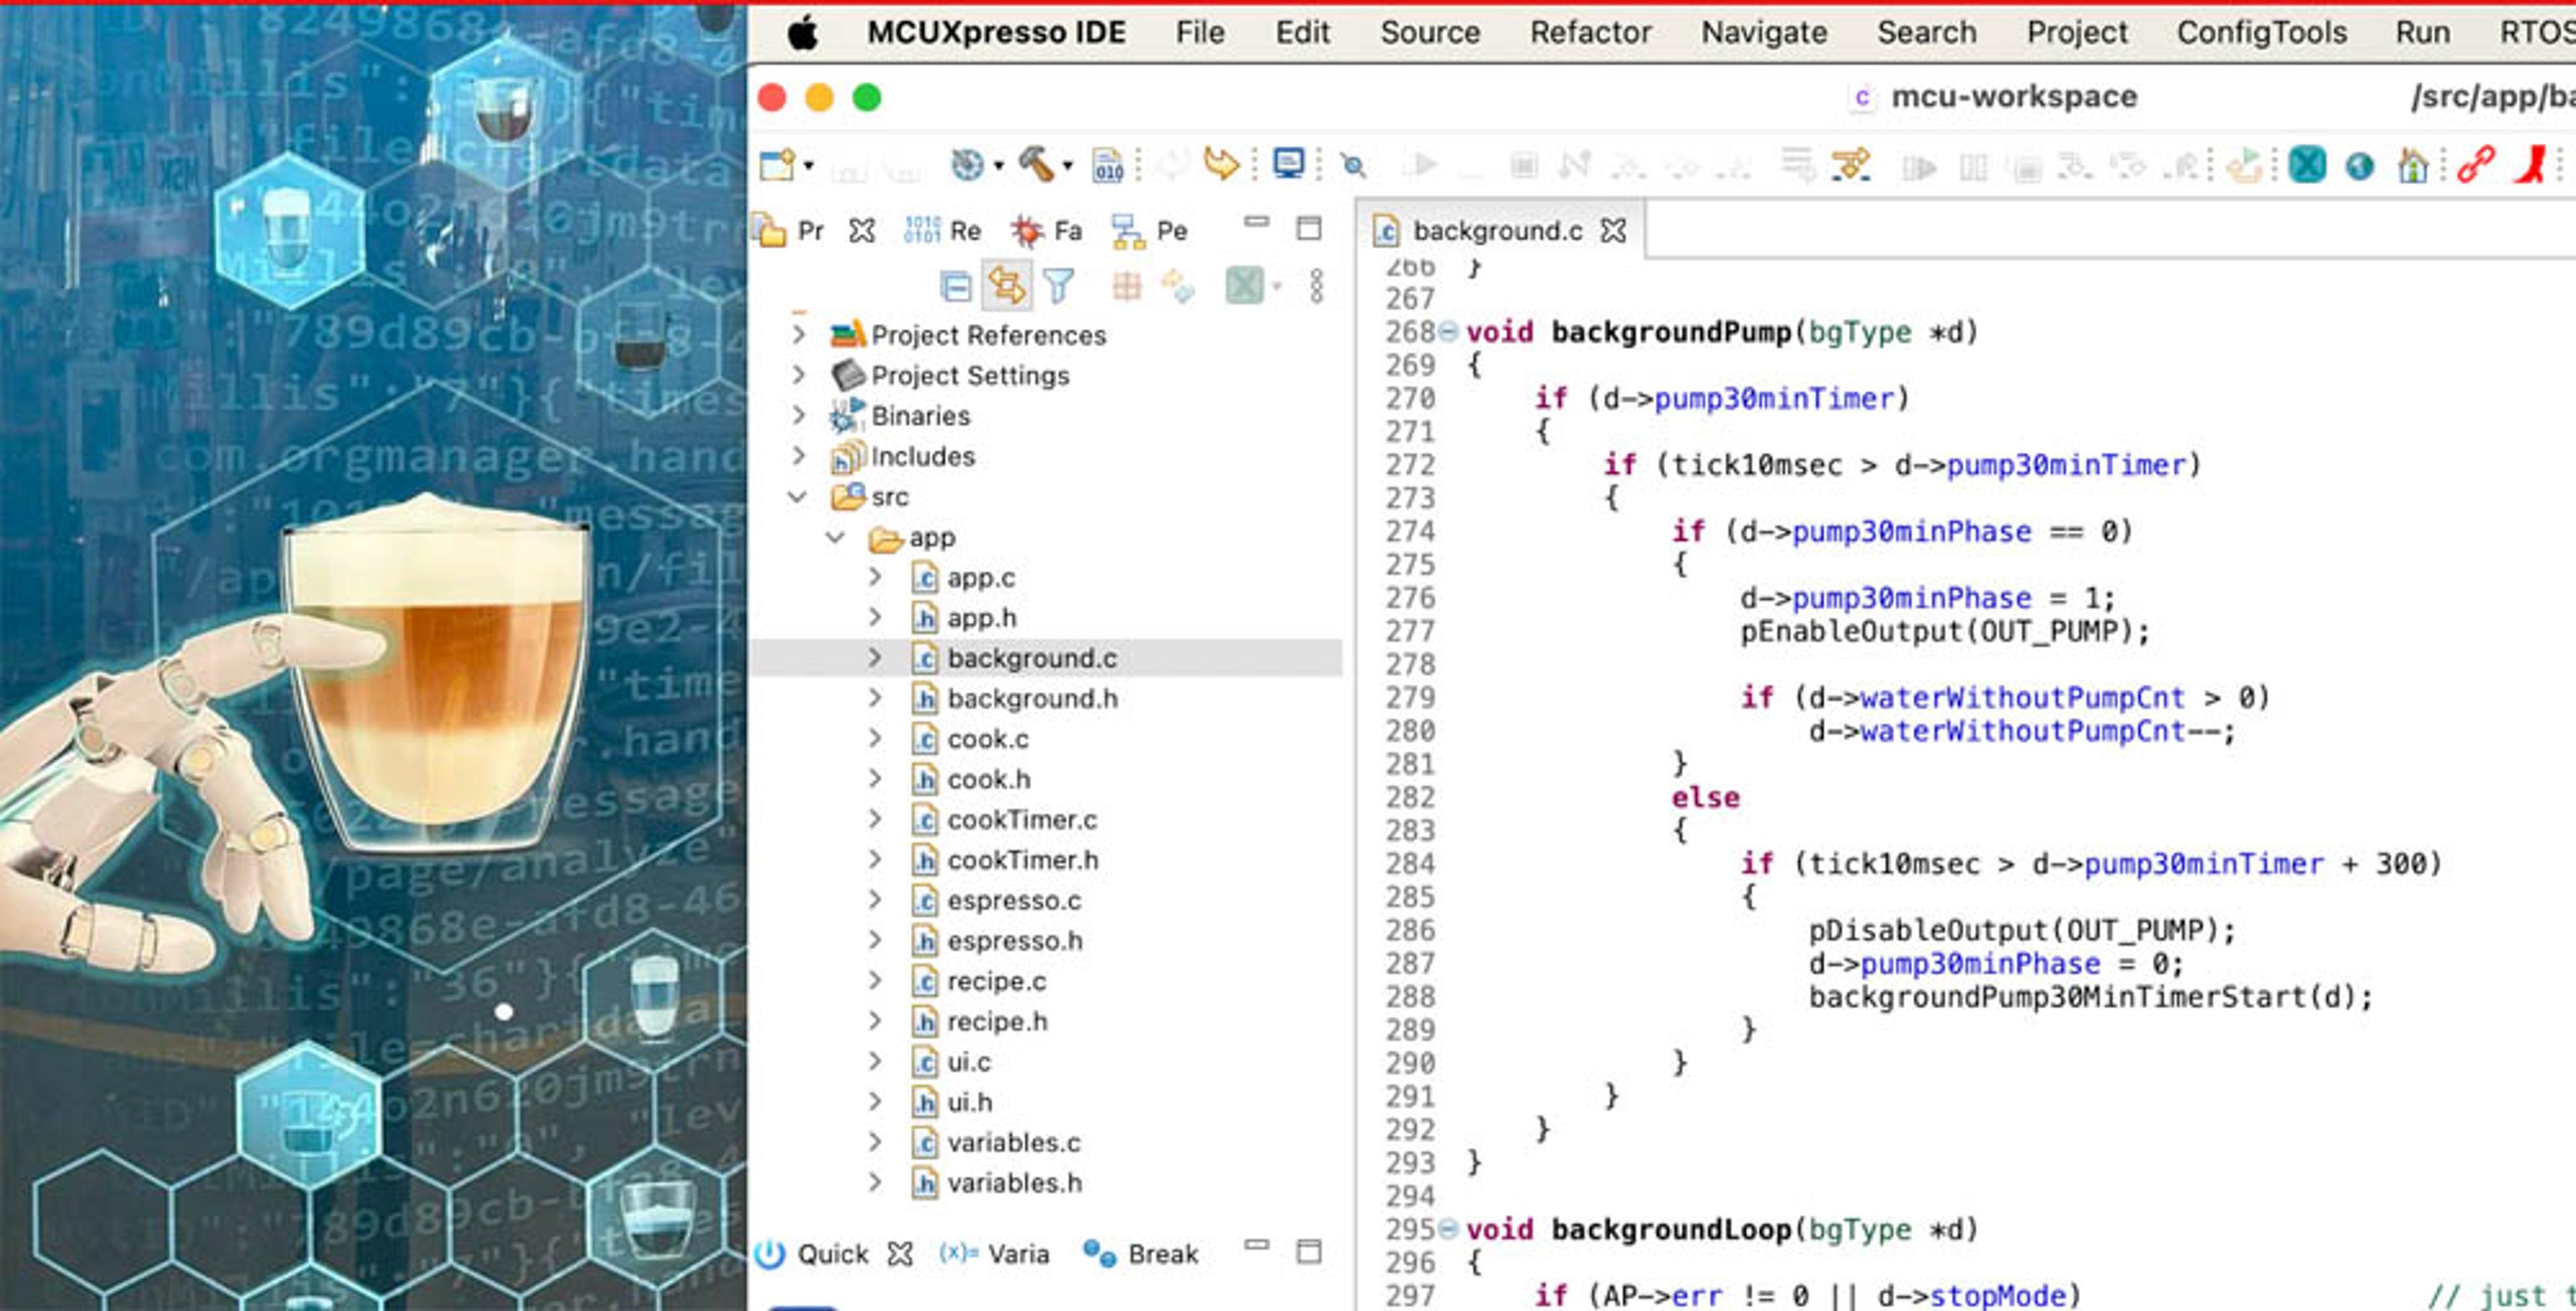Close the background.c editor tab

[1613, 231]
